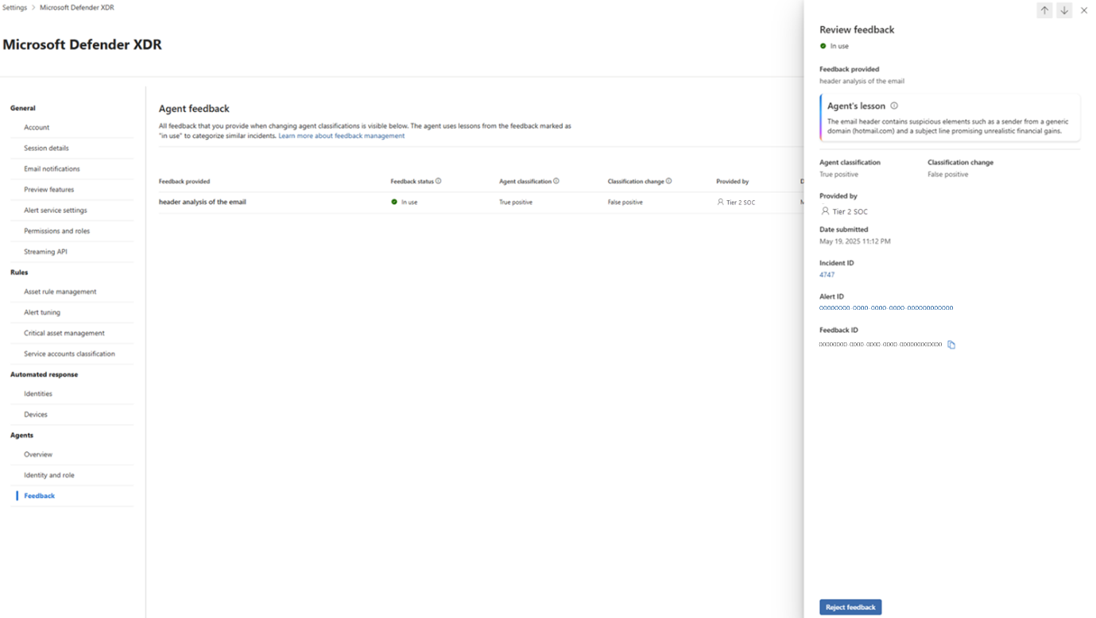Open Permissions and roles page

(x=56, y=230)
